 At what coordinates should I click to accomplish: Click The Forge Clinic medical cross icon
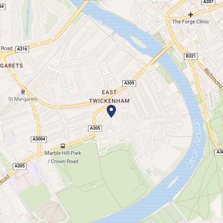tap(191, 15)
